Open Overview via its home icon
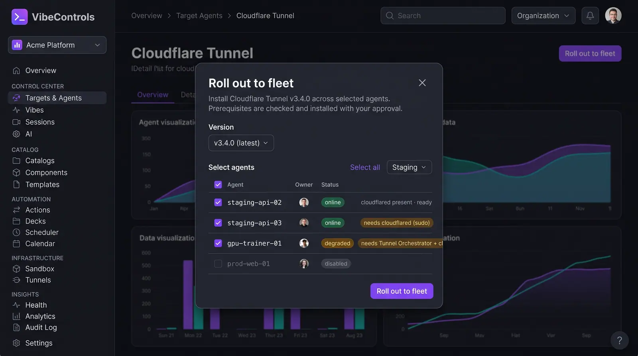This screenshot has height=356, width=638. (x=16, y=71)
